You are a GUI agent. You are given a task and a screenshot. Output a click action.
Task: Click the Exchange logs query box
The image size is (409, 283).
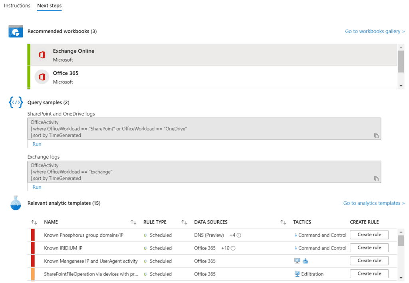204,172
